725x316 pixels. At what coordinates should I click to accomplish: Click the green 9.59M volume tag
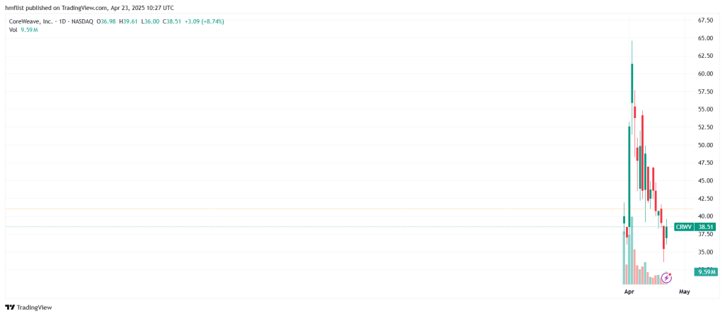pyautogui.click(x=706, y=271)
